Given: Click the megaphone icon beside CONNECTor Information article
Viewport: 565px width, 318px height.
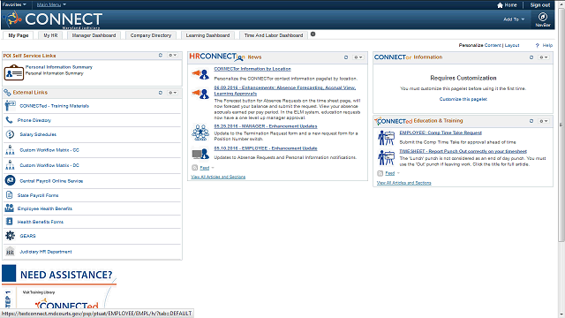Looking at the screenshot, I should (200, 74).
